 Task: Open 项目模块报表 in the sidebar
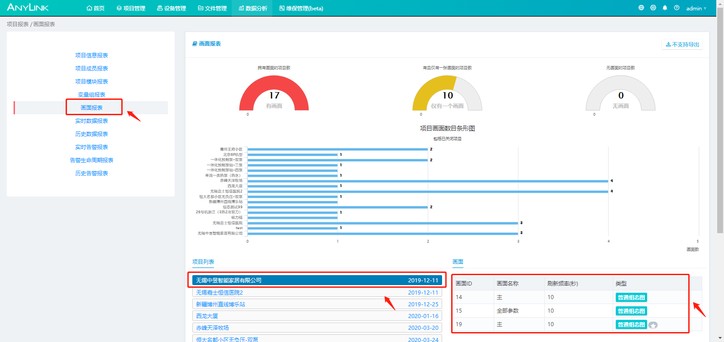tap(91, 81)
